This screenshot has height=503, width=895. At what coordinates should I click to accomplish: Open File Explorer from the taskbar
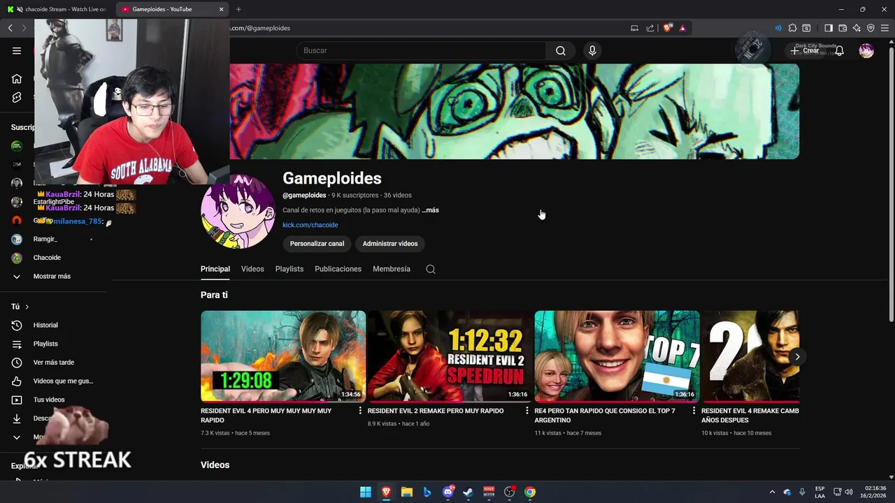407,492
